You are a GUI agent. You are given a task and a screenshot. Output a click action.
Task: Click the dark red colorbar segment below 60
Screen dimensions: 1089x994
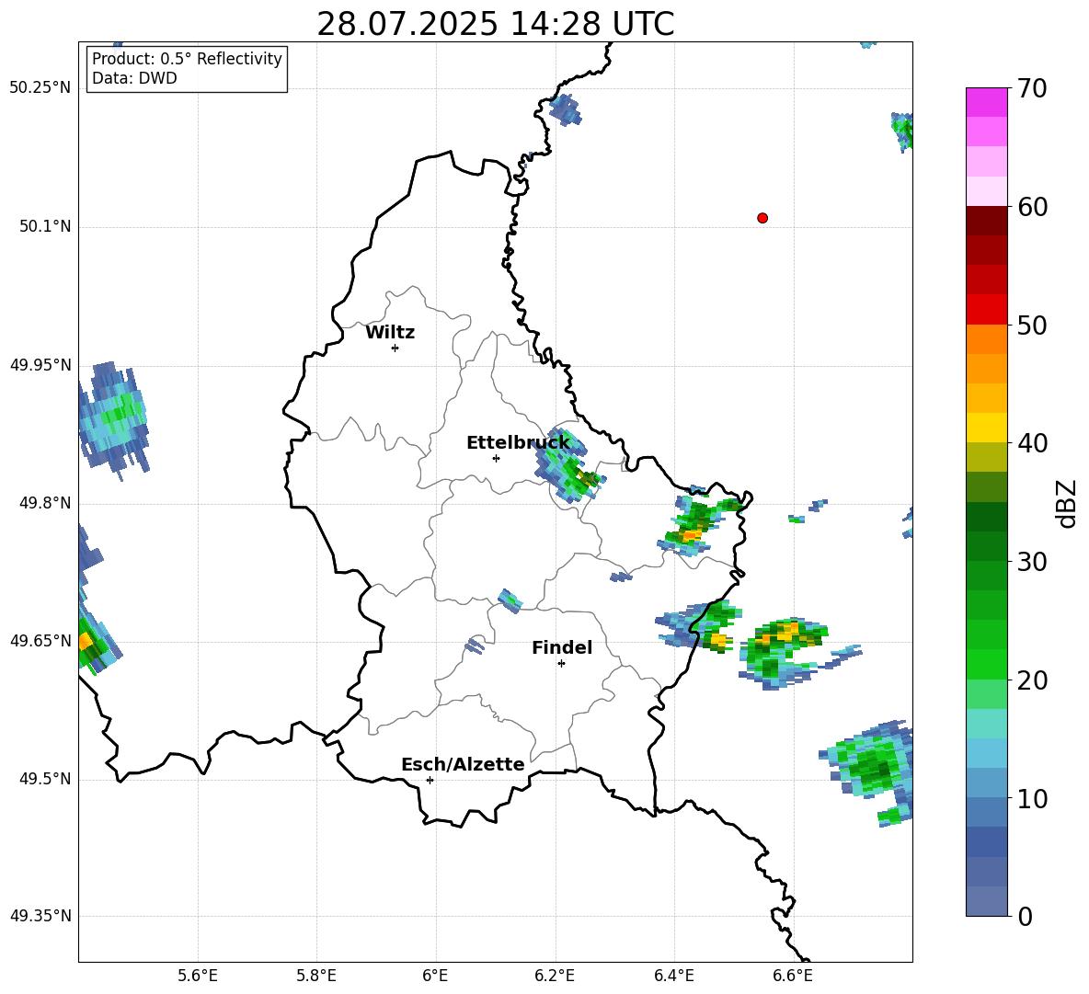986,221
